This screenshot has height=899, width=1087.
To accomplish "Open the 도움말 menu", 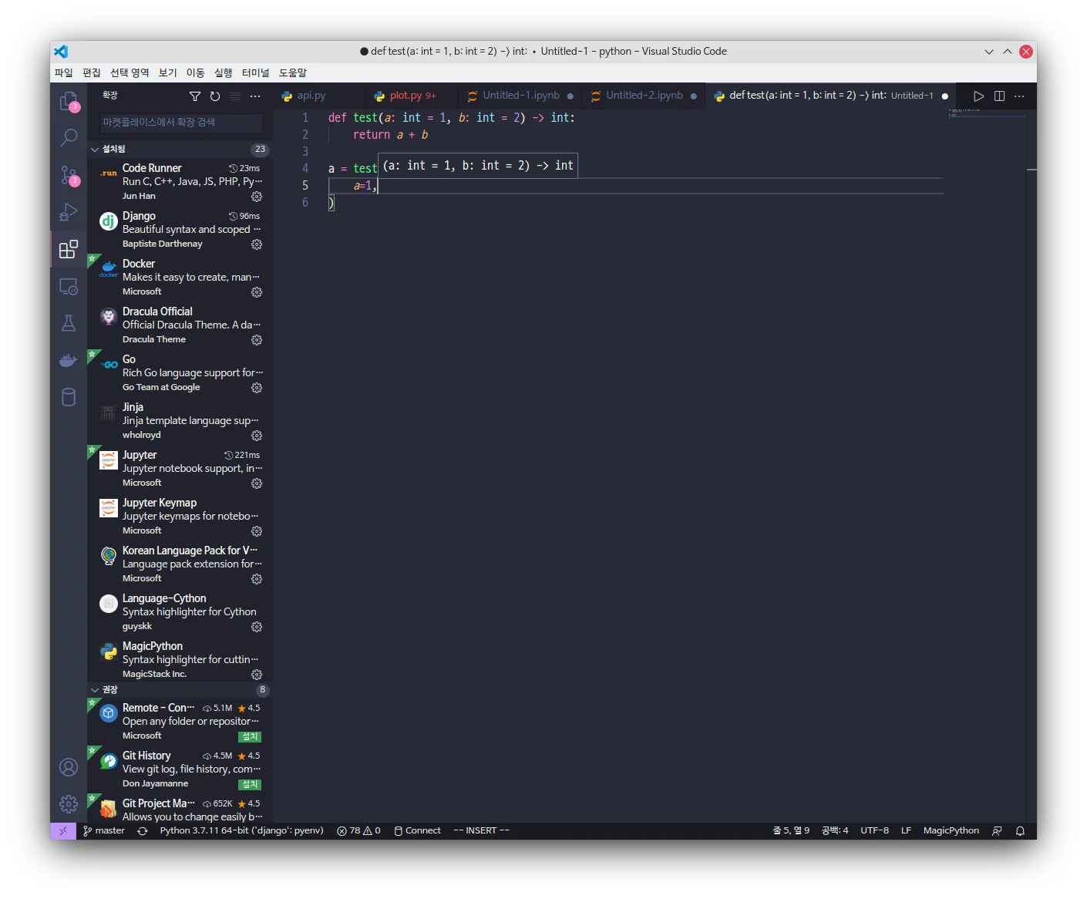I will point(293,72).
